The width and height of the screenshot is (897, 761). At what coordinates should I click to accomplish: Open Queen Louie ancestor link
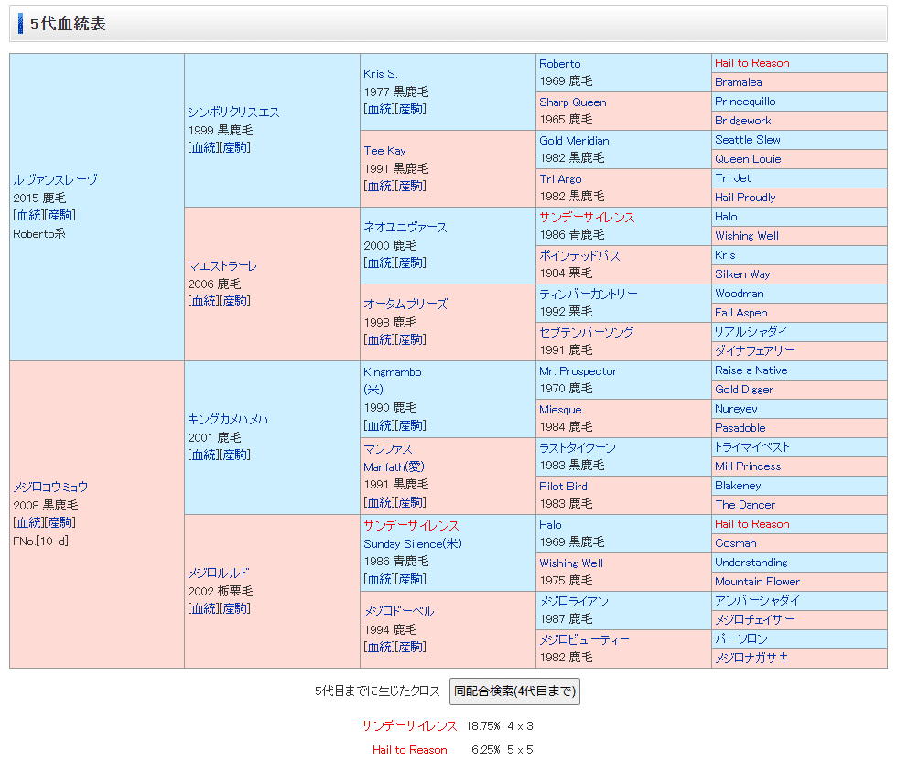pyautogui.click(x=748, y=159)
